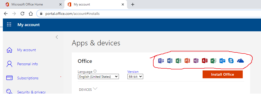Select the My account browser tab
Image resolution: width=261 pixels, height=96 pixels.
click(x=96, y=4)
